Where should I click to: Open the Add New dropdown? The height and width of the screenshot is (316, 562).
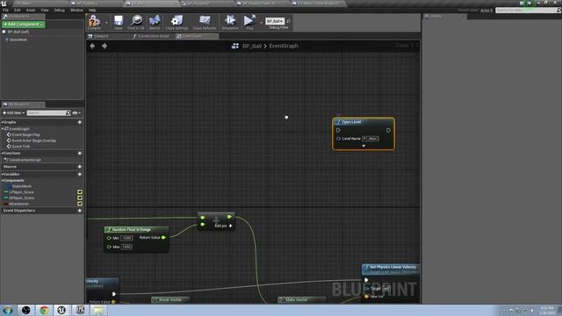[x=14, y=113]
